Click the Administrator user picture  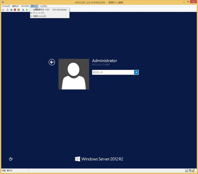point(74,74)
